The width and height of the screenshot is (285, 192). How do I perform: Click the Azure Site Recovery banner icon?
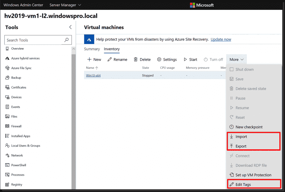tap(89, 39)
